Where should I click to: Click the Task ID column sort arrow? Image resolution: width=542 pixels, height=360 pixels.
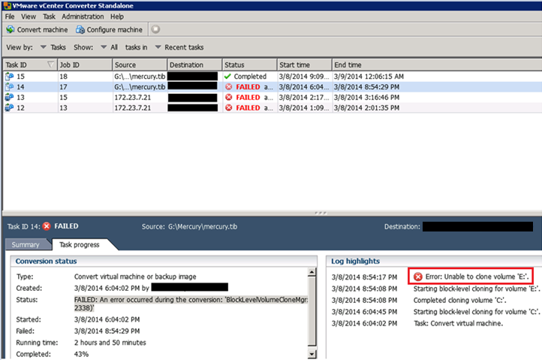(x=50, y=65)
